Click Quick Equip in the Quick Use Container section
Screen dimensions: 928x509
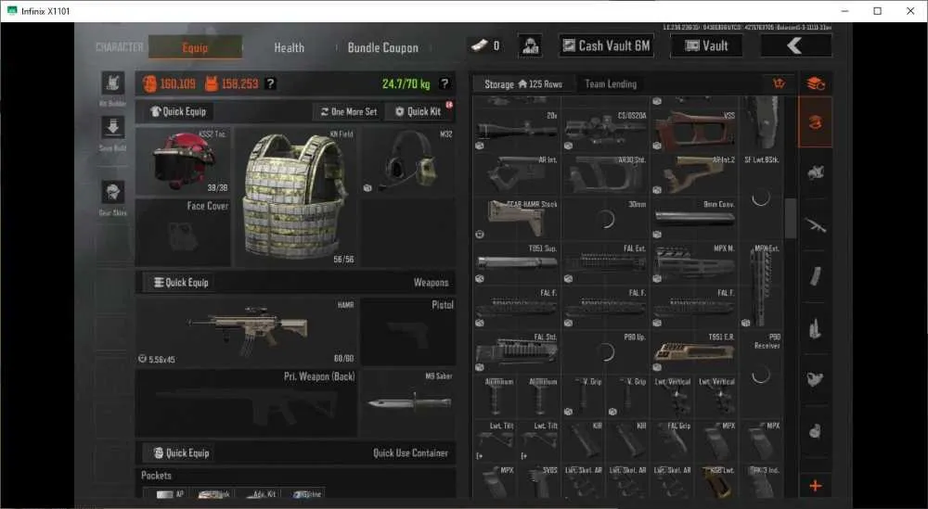tap(181, 452)
